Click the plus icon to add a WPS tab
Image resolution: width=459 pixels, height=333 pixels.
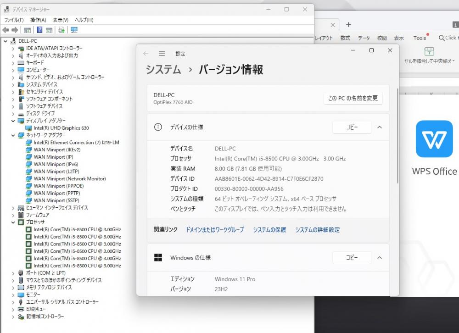coord(348,25)
